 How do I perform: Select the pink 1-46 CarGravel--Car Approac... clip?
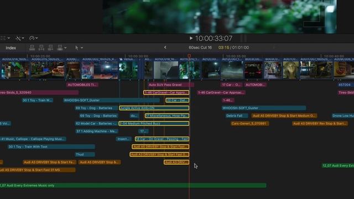click(x=221, y=92)
